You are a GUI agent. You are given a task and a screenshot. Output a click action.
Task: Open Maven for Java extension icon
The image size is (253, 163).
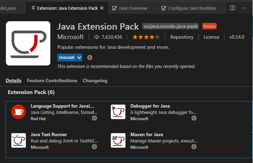(x=118, y=140)
